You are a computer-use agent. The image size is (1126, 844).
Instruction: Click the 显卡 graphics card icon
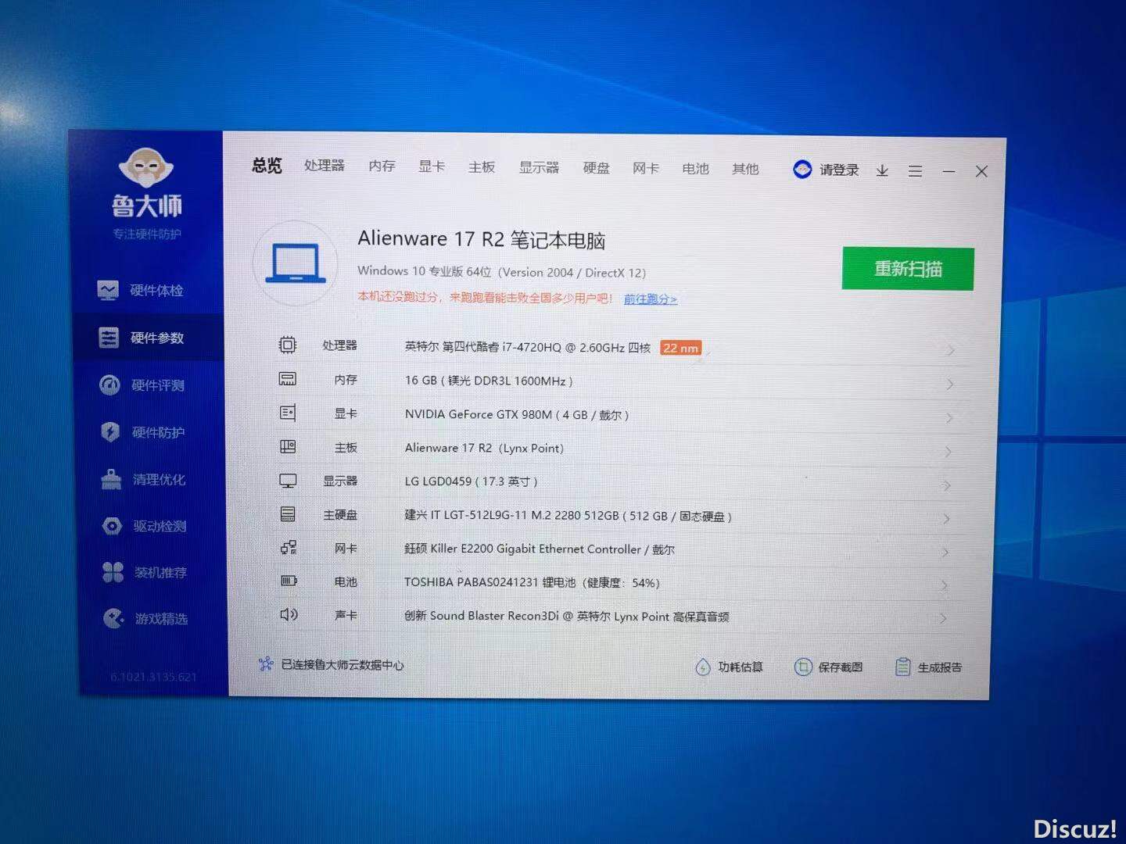[x=288, y=413]
